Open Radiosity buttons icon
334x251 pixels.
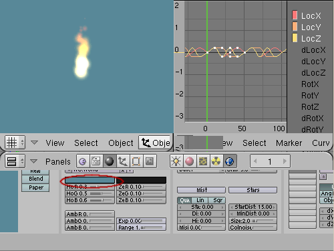coord(216,161)
